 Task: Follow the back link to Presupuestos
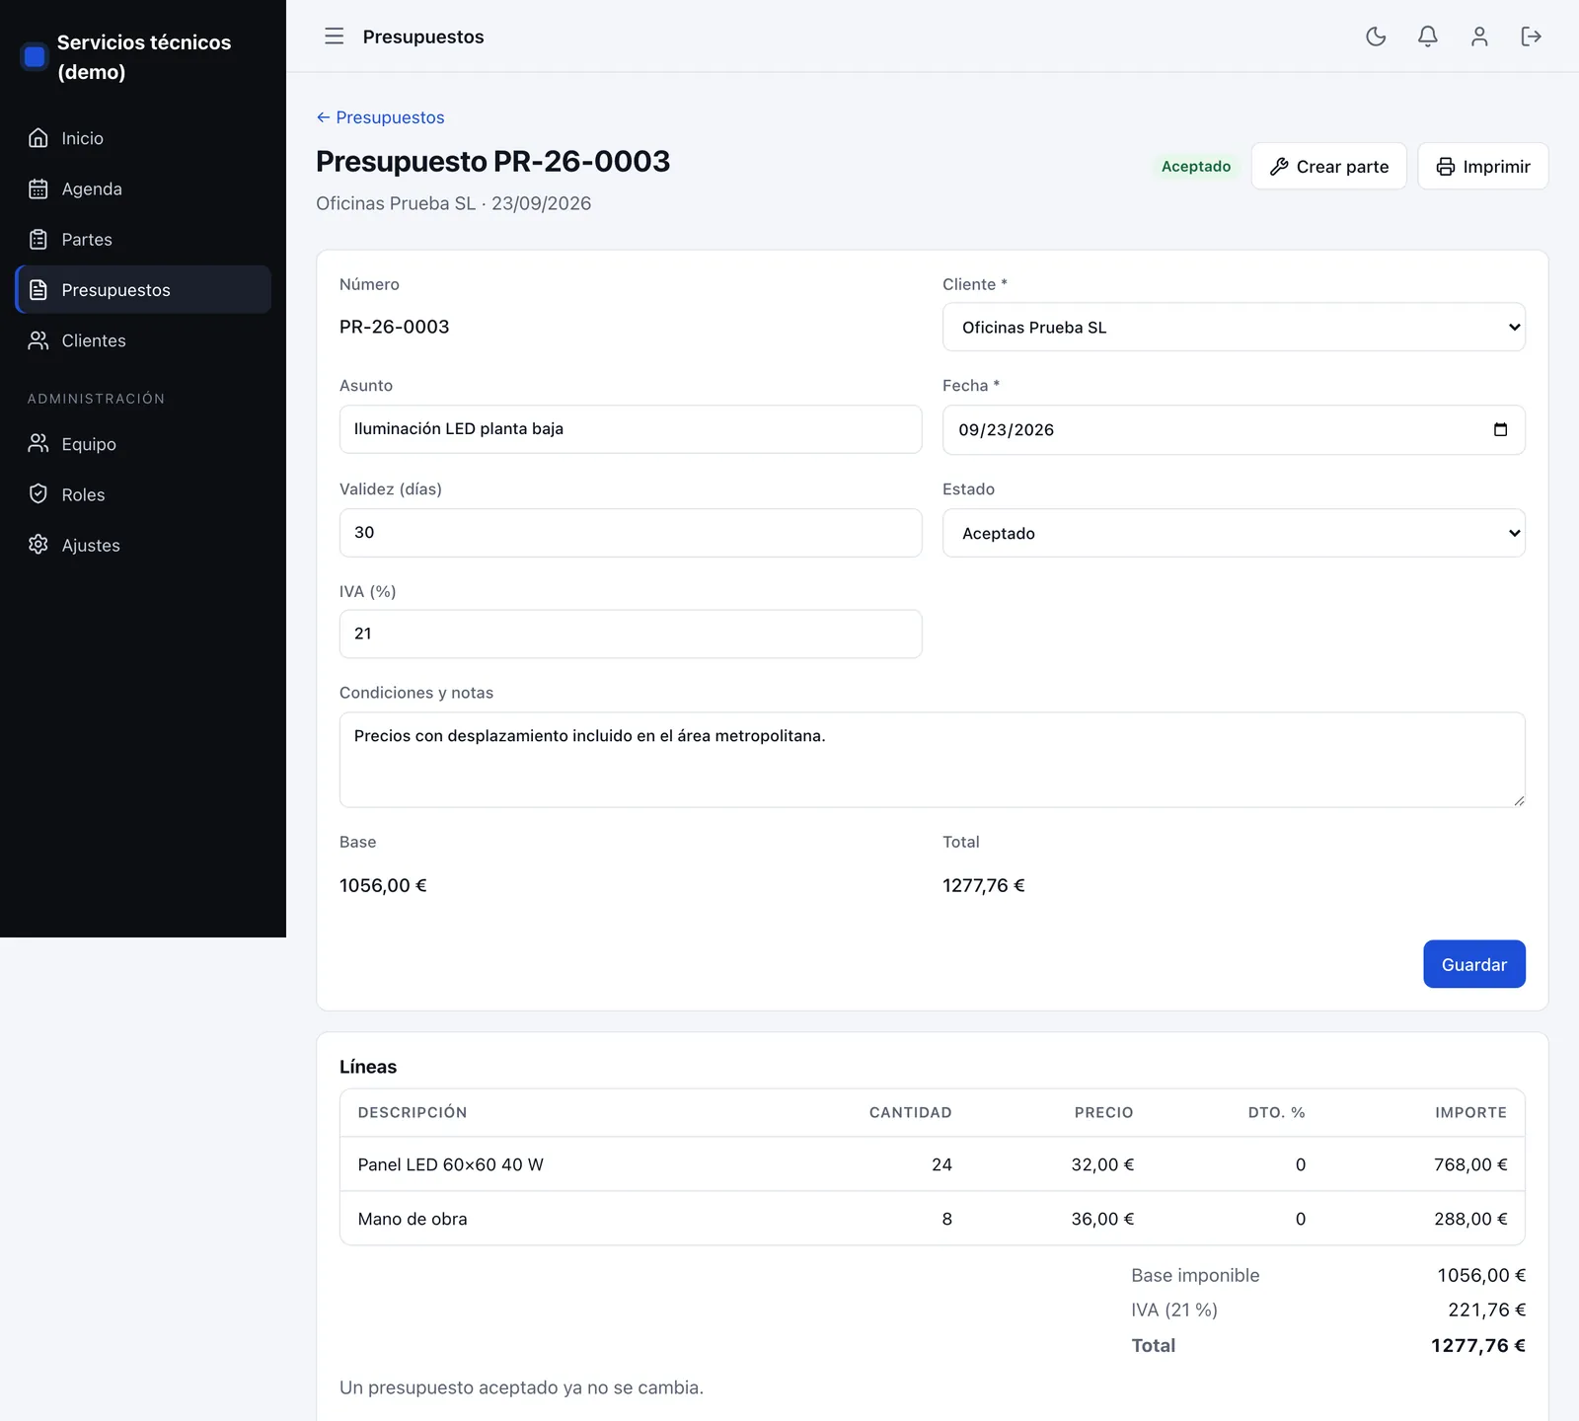coord(380,117)
